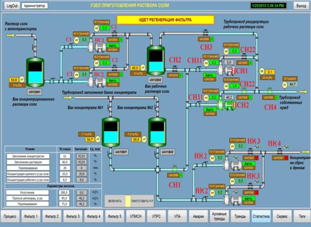This screenshot has width=311, height=227.
Task: Open the Сервис screen
Action: (x=282, y=217)
